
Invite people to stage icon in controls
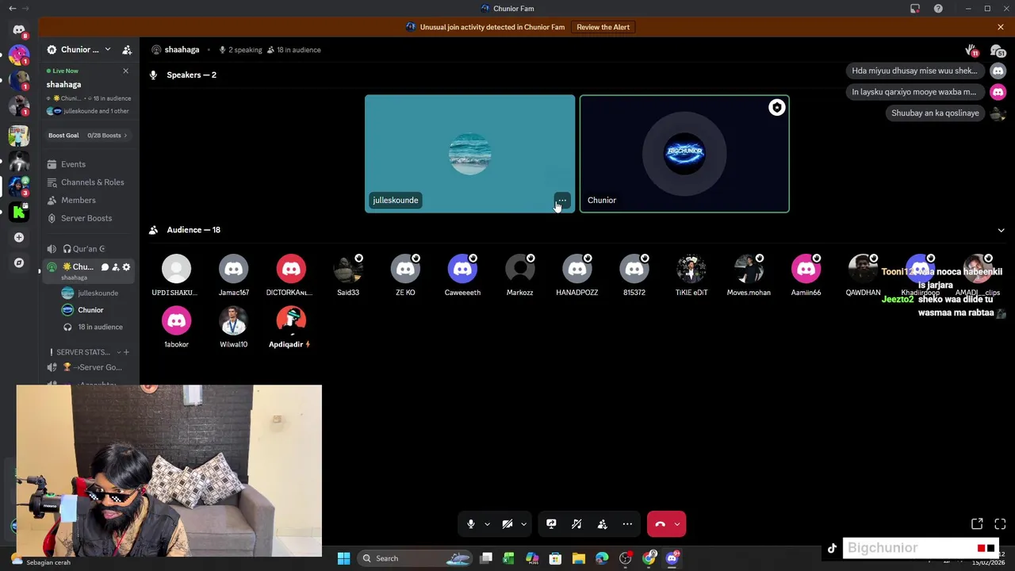coord(602,524)
